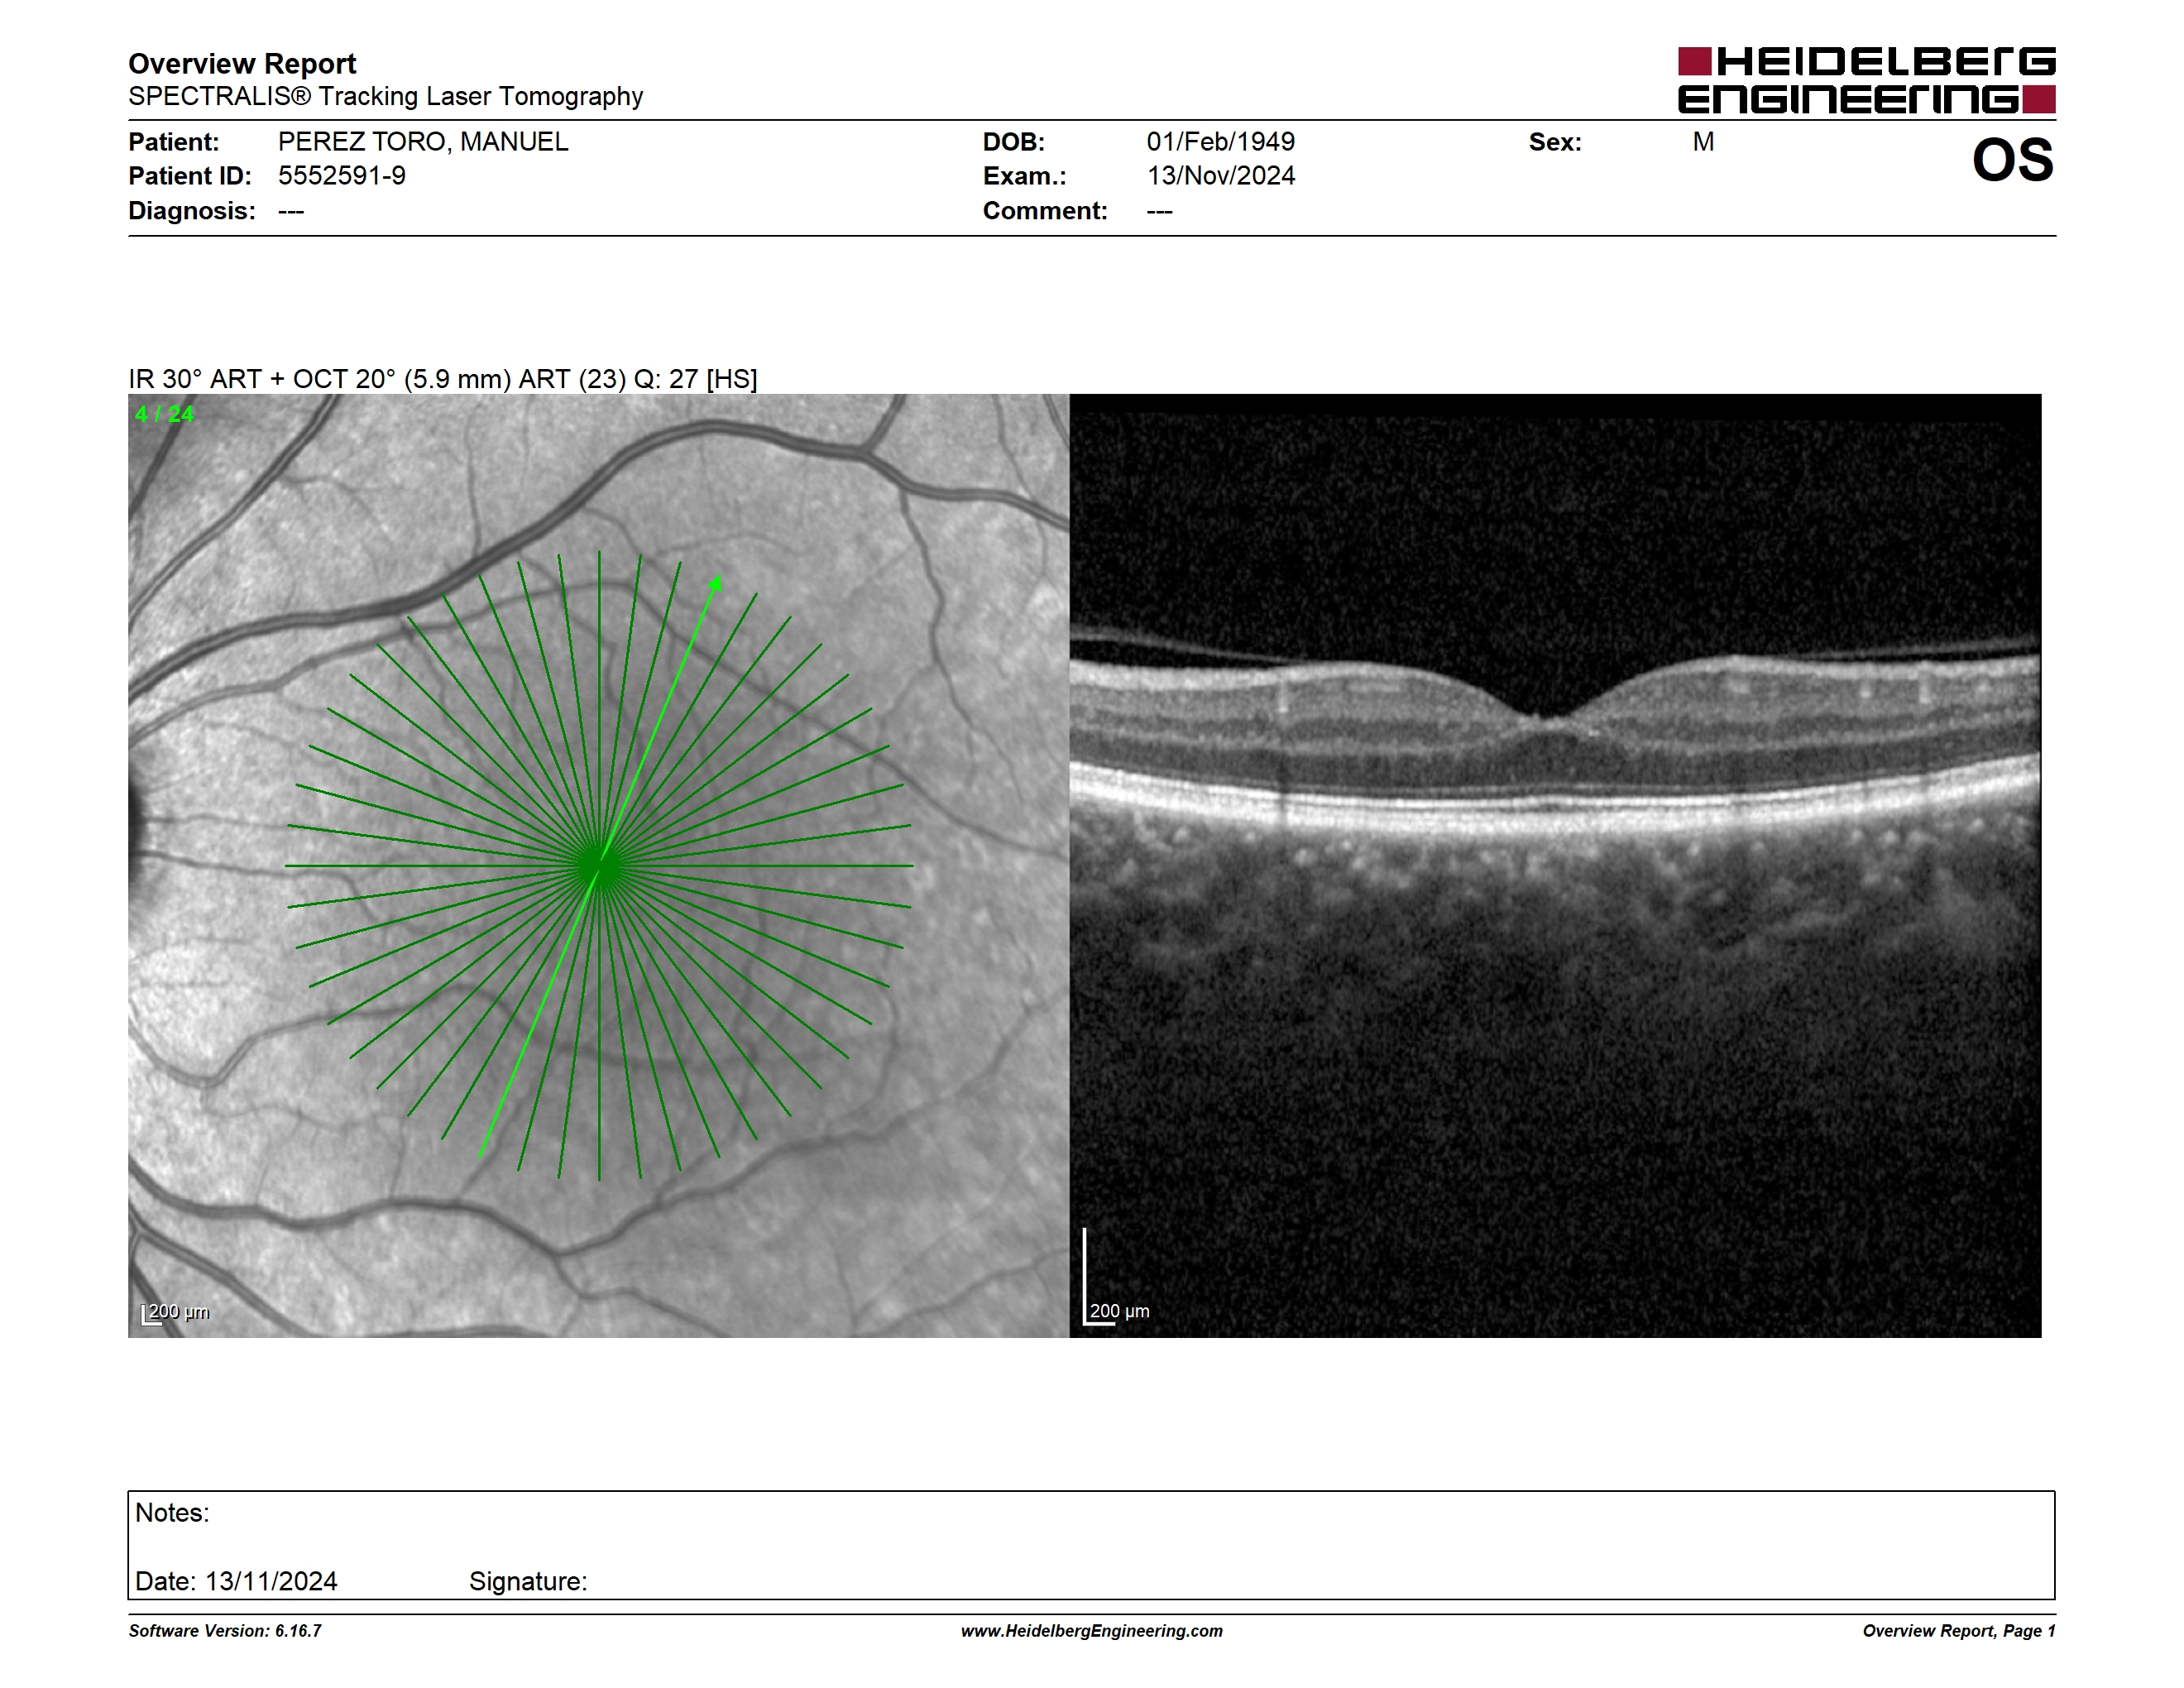Click 'Software Version: 6.16.7' footer text
Viewport: 2184px width, 1688px height.
225,1631
